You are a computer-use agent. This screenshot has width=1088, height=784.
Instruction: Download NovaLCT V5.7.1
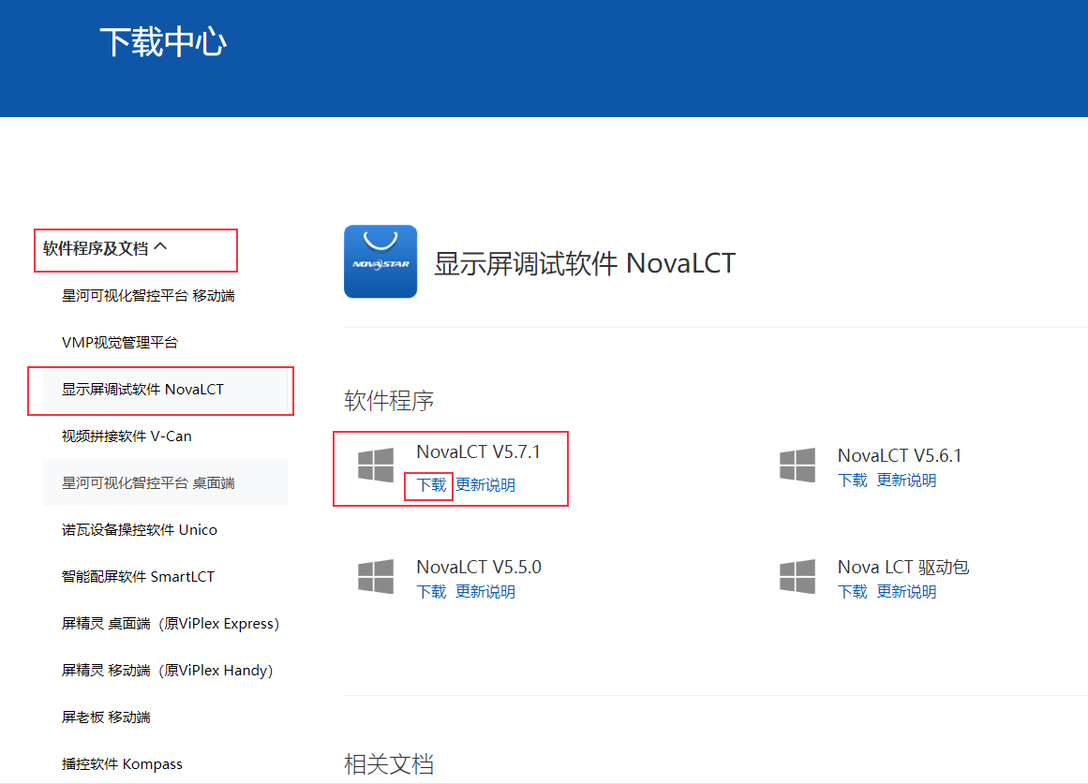(431, 485)
